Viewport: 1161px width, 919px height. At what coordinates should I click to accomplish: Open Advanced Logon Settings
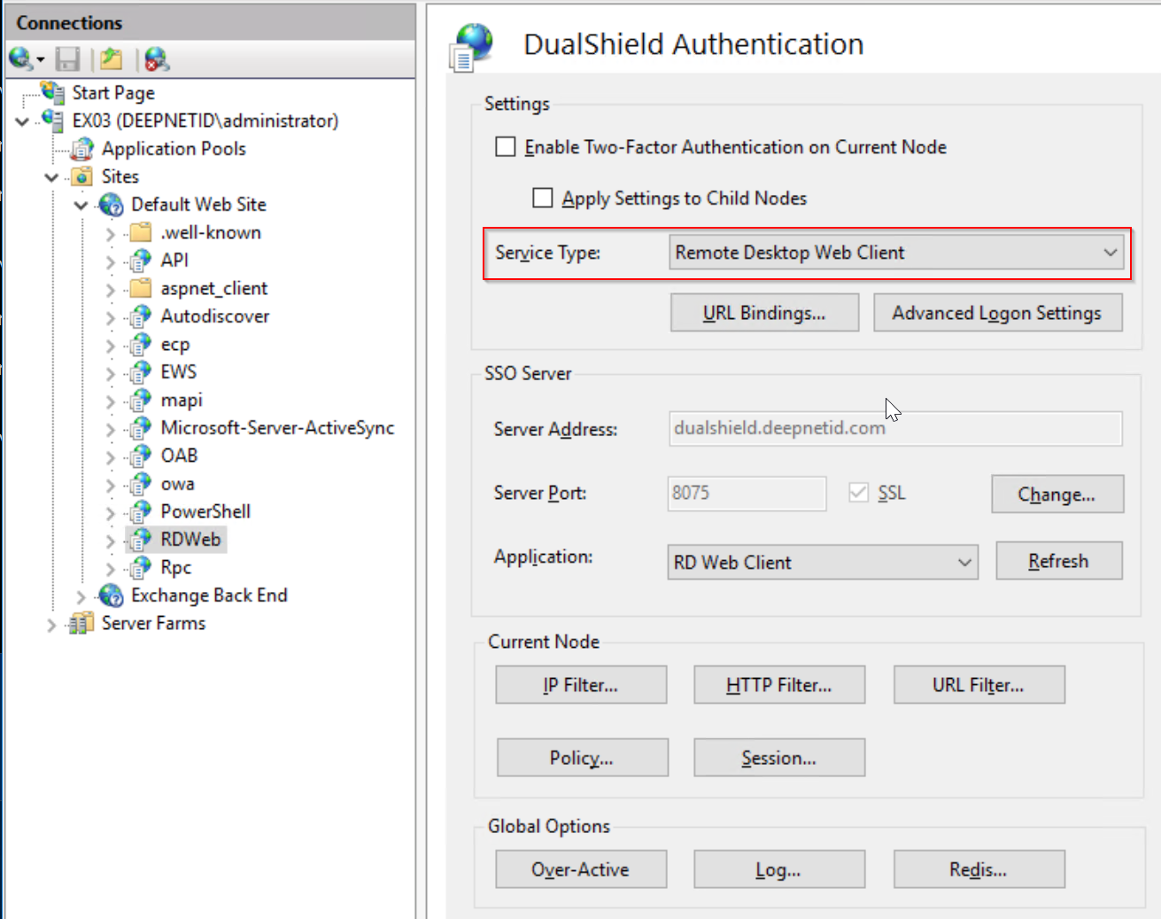tap(997, 313)
